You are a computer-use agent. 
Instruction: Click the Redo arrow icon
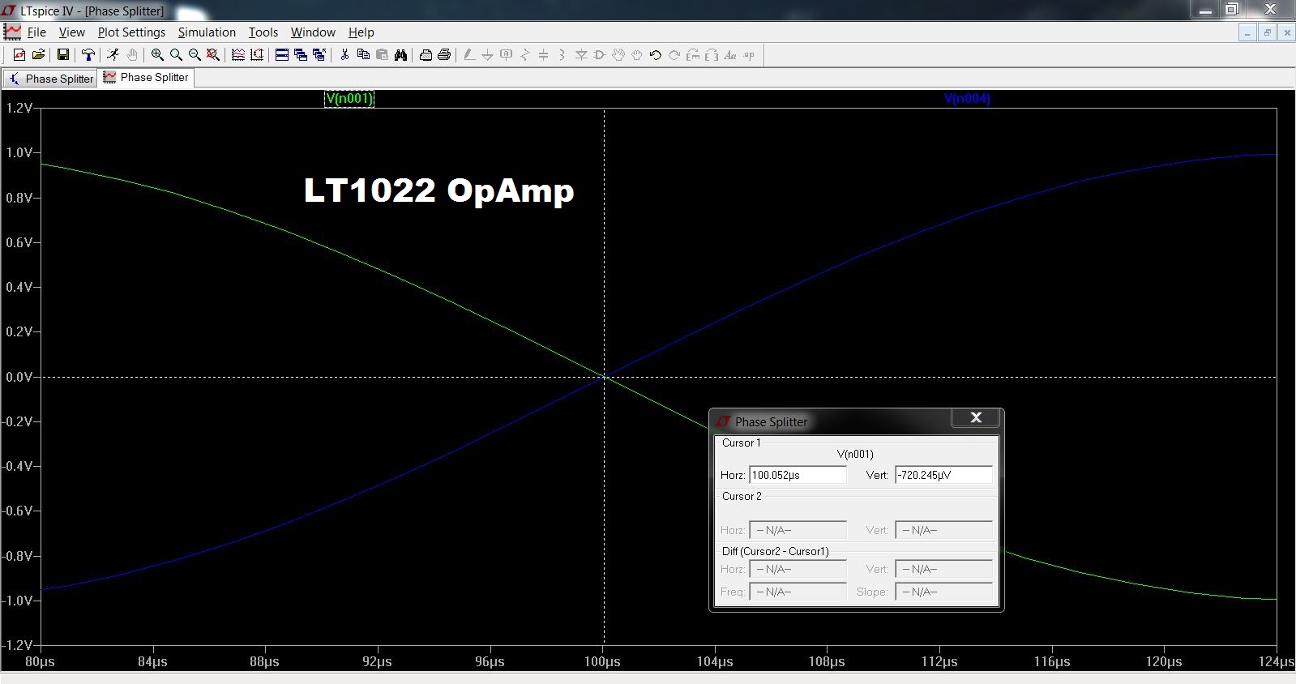coord(674,55)
